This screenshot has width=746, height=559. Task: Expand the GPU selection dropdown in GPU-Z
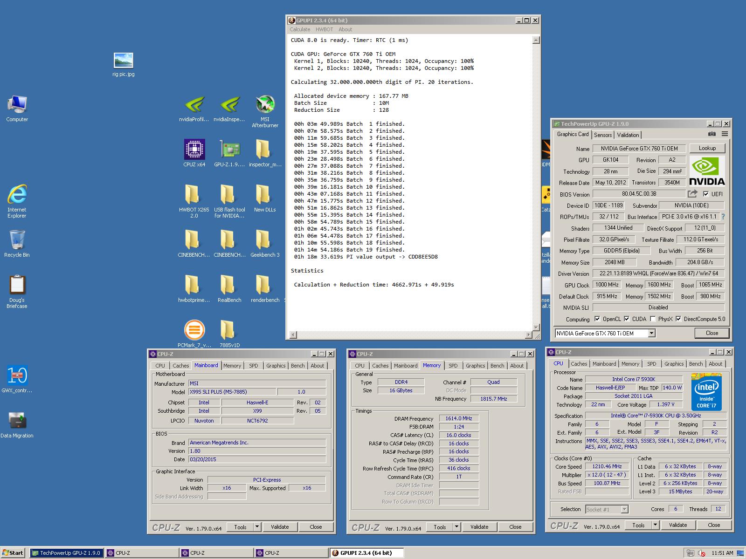652,333
